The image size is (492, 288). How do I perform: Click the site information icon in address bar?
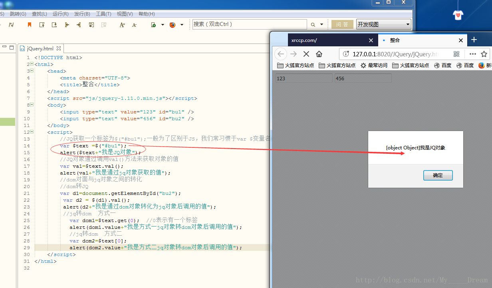click(x=346, y=54)
